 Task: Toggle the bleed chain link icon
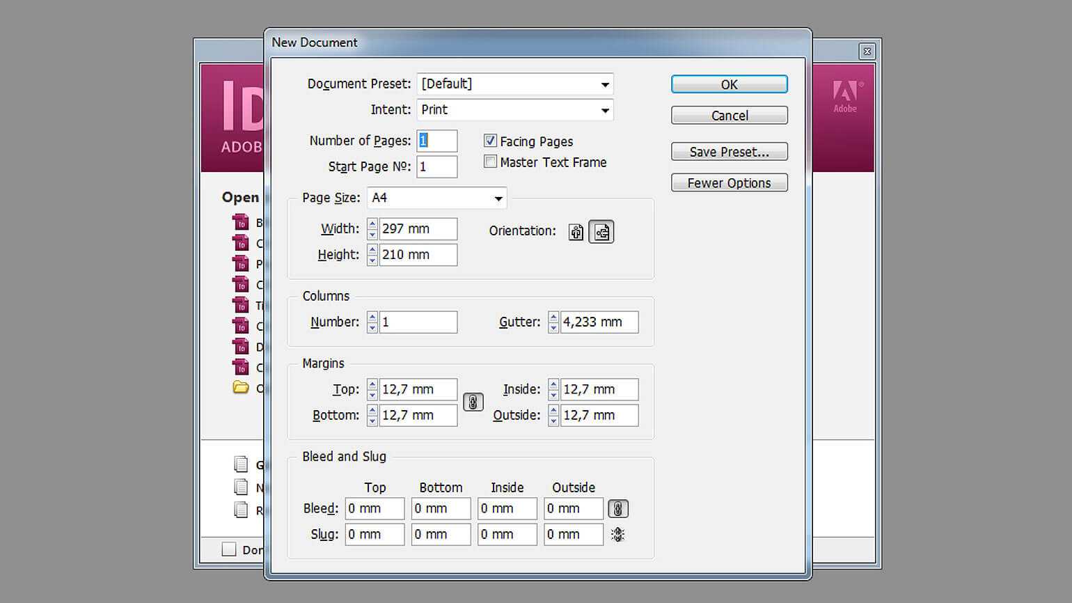pos(618,509)
